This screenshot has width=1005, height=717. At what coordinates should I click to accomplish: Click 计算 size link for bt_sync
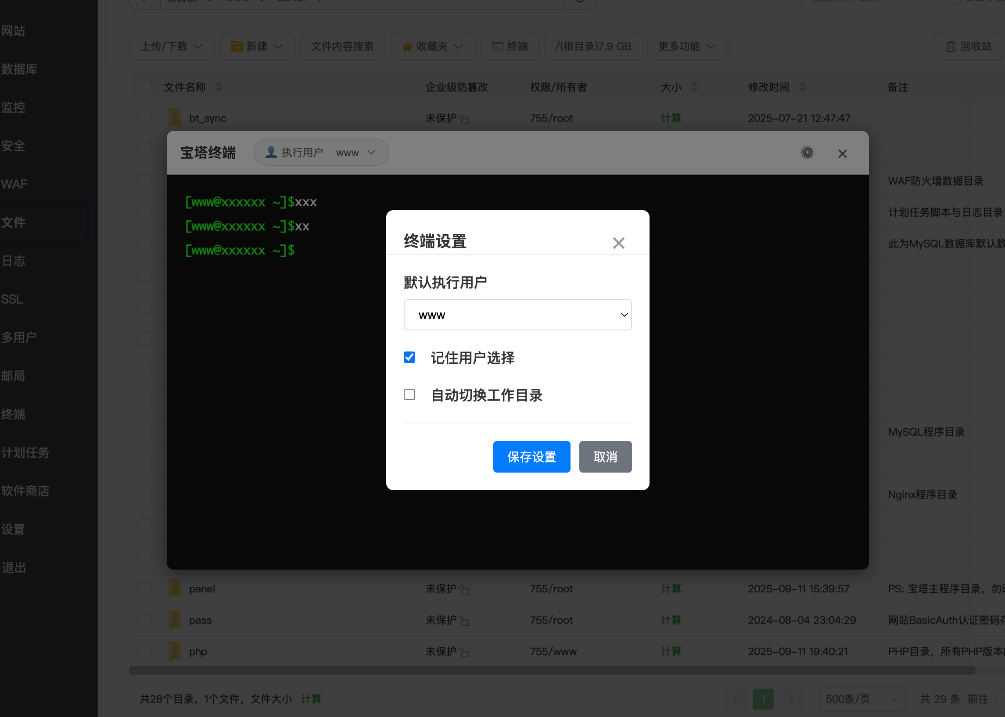[671, 118]
